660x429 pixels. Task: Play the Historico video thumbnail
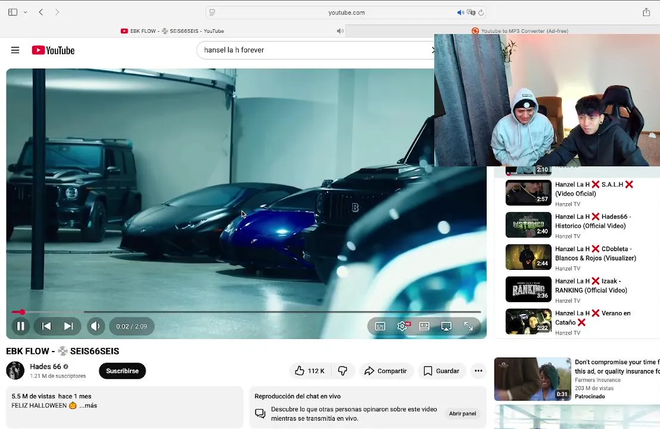point(528,225)
